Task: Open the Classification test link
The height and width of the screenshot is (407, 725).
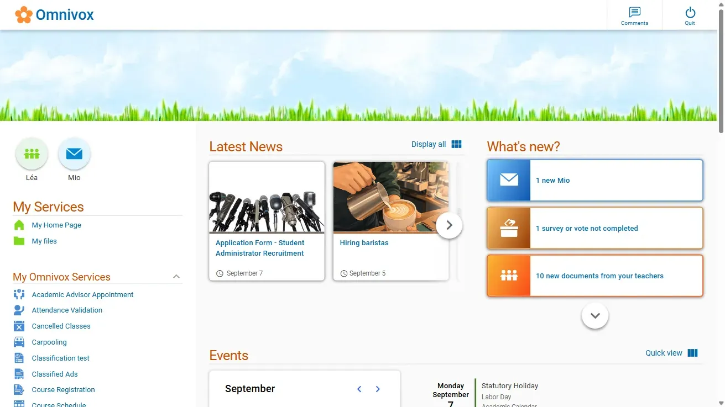Action: click(60, 358)
